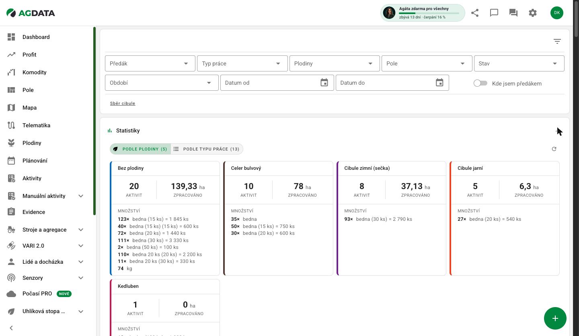
Task: Click the filter list icon
Action: pos(557,41)
